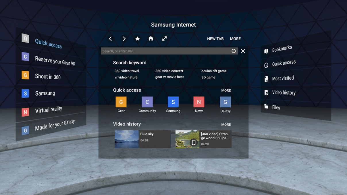This screenshot has width=347, height=195.
Task: Click the Search or enter URL field
Action: tap(165, 51)
